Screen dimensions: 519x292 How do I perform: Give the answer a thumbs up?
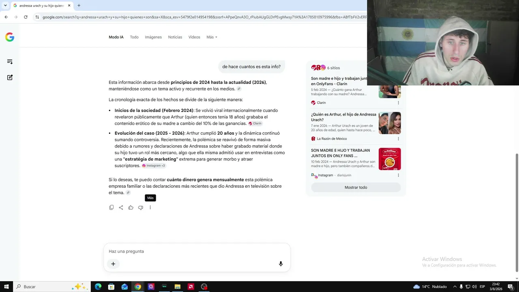point(131,208)
